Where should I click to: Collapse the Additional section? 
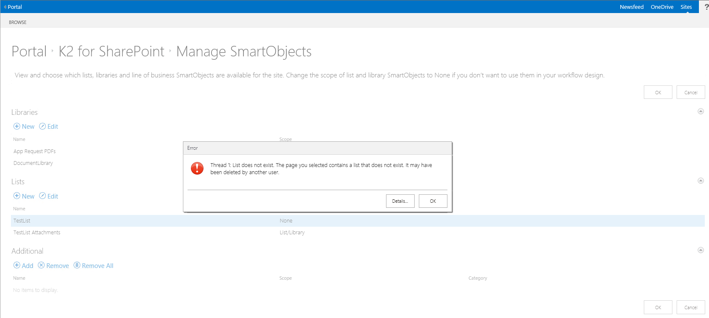[701, 250]
